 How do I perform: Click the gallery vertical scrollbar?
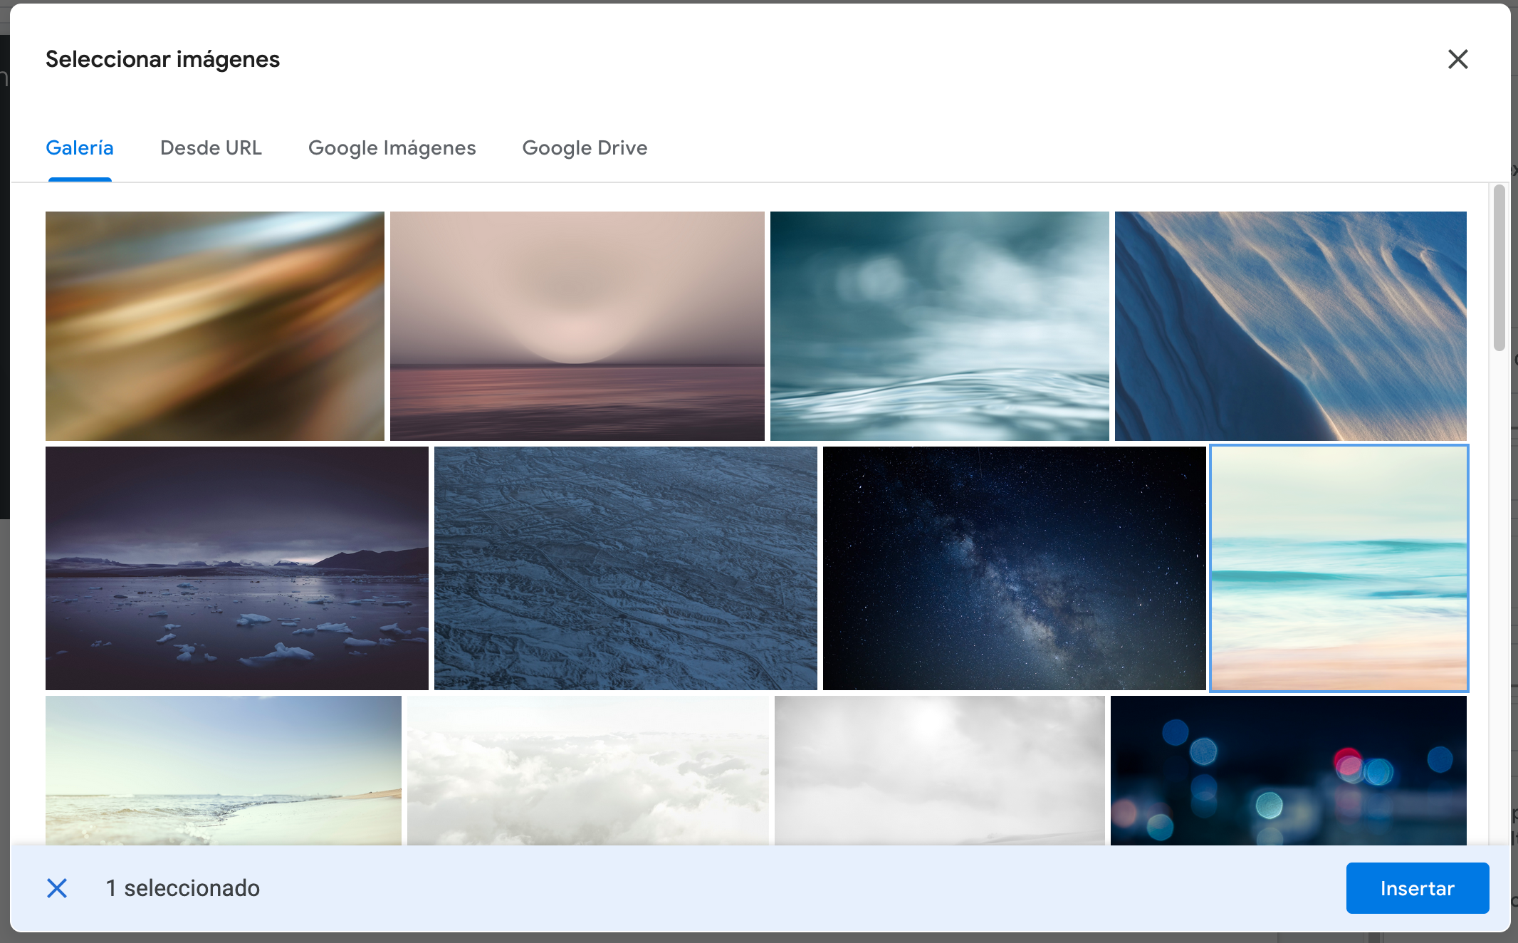click(1499, 268)
